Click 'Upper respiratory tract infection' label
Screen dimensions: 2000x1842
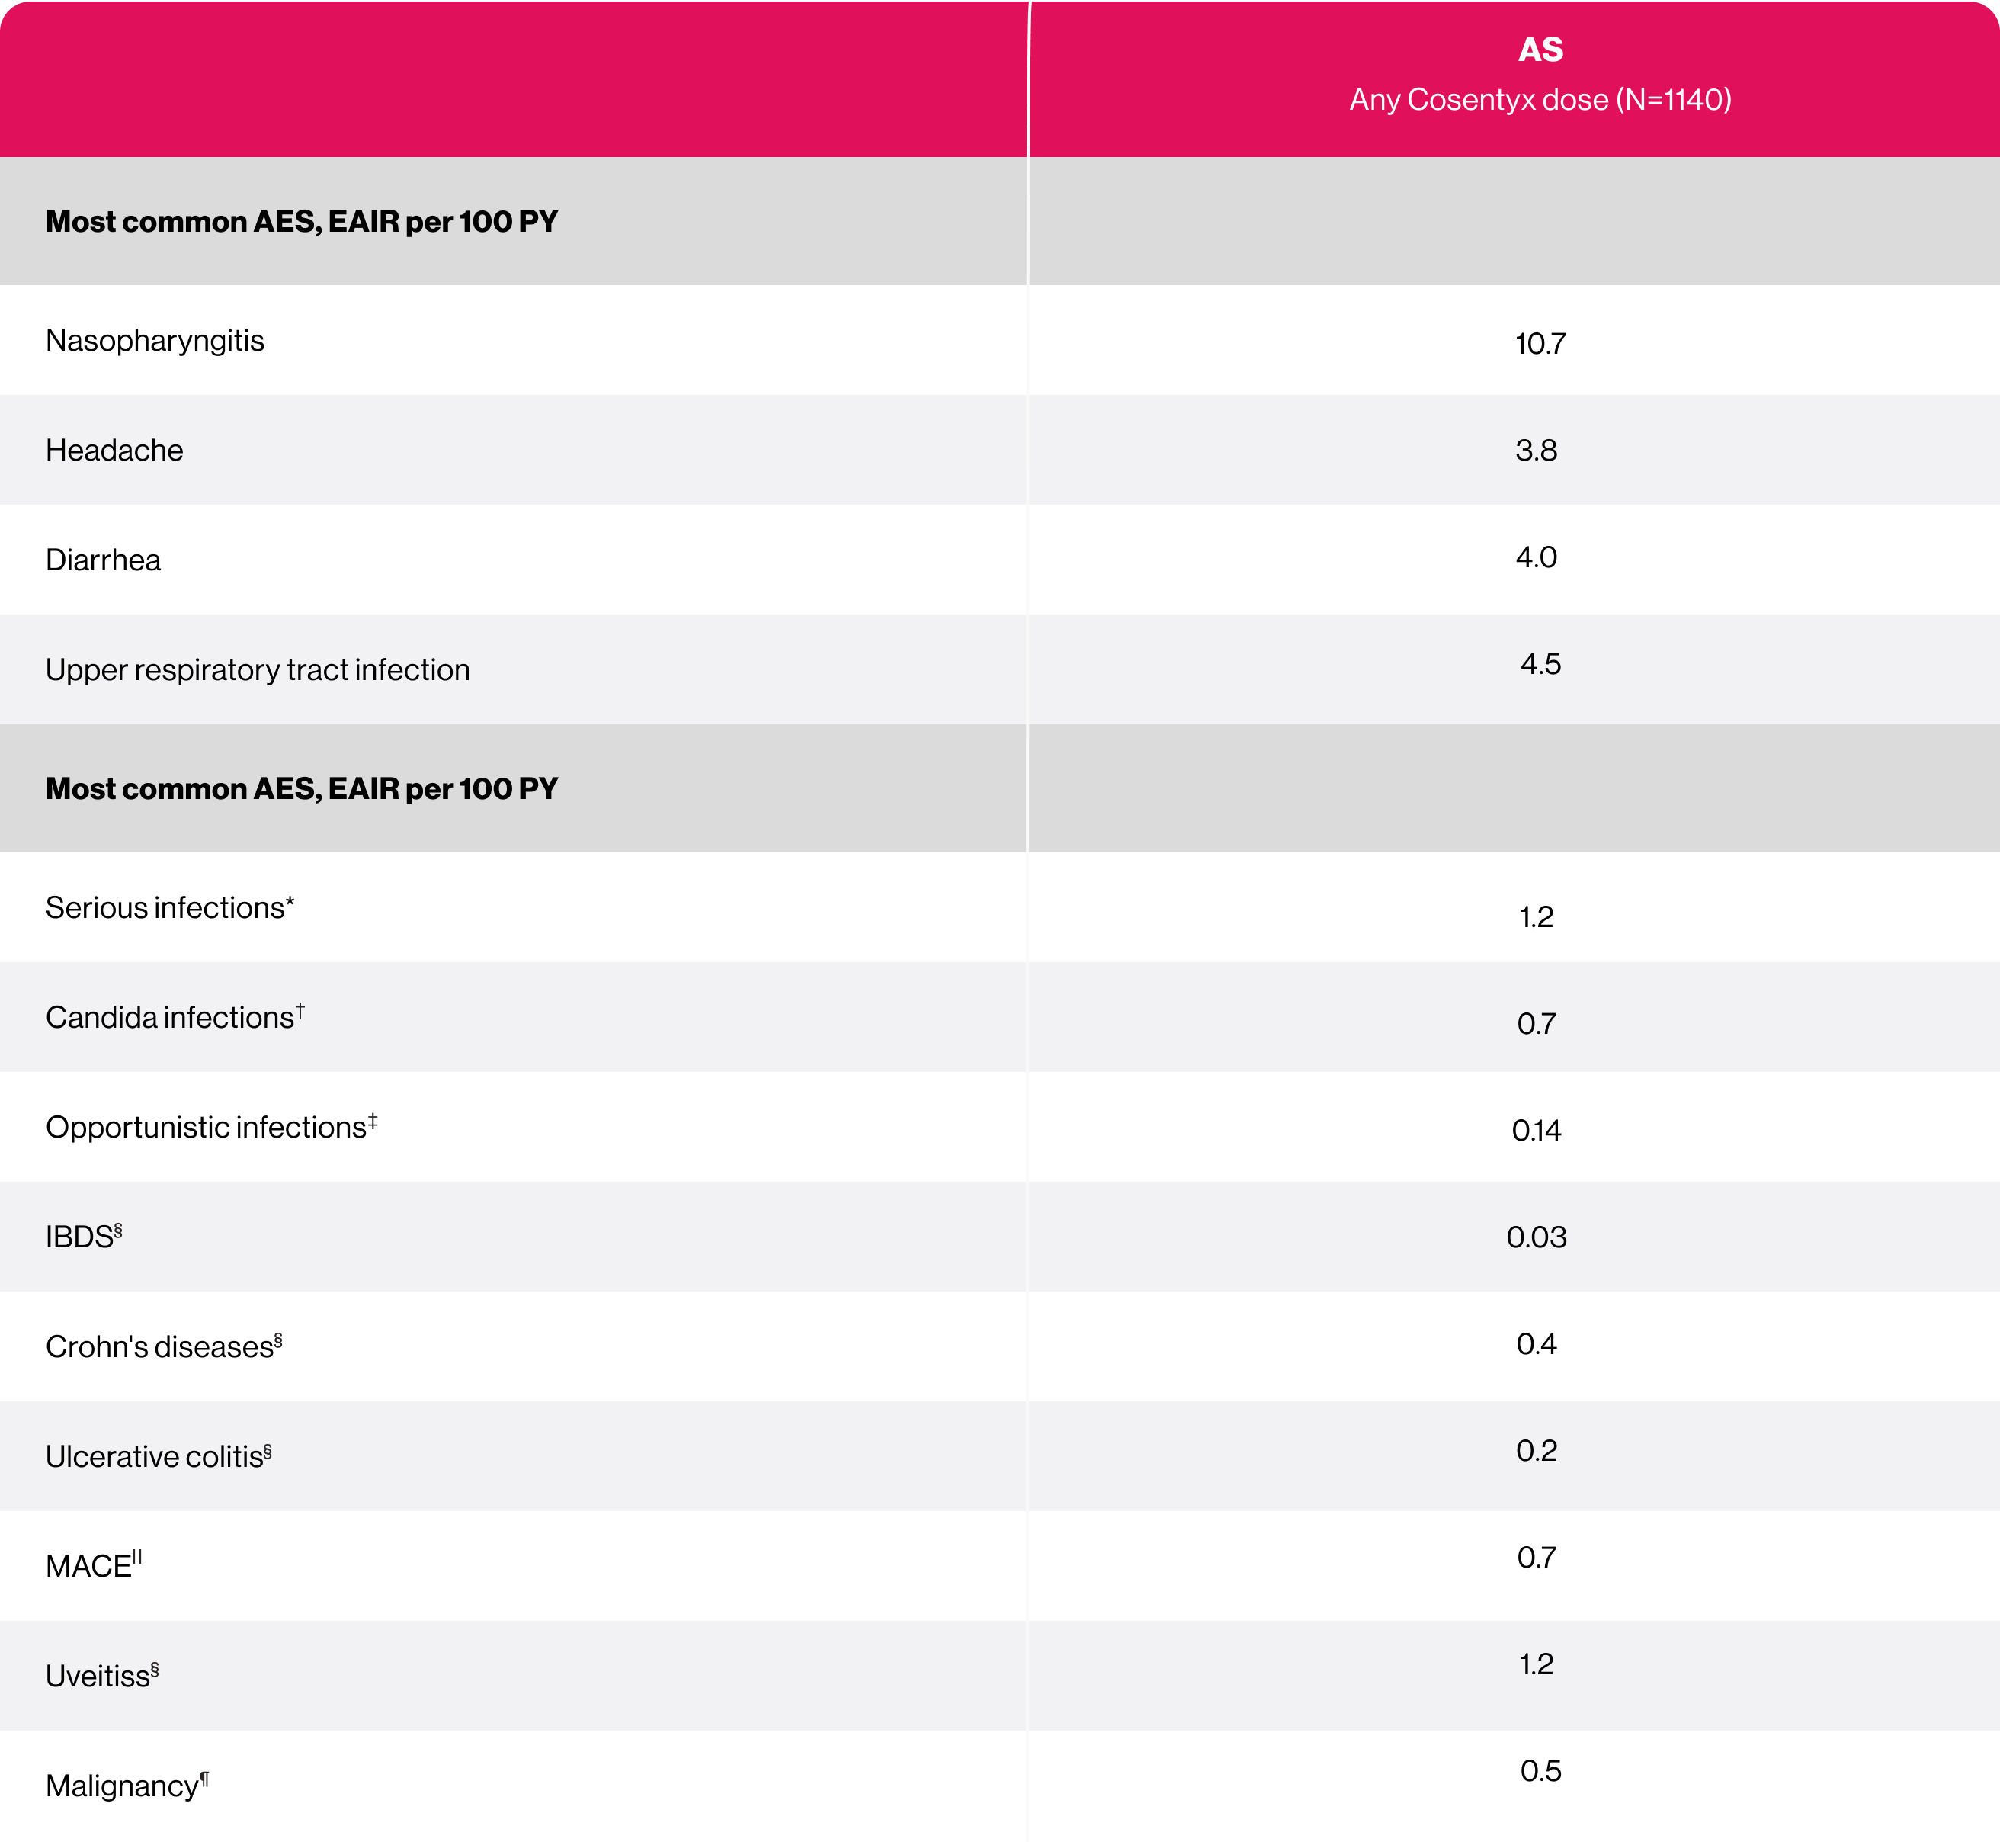[257, 670]
